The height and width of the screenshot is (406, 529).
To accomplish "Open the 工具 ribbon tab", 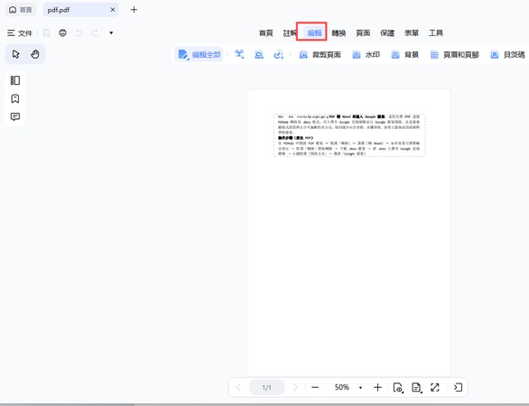I will (436, 33).
